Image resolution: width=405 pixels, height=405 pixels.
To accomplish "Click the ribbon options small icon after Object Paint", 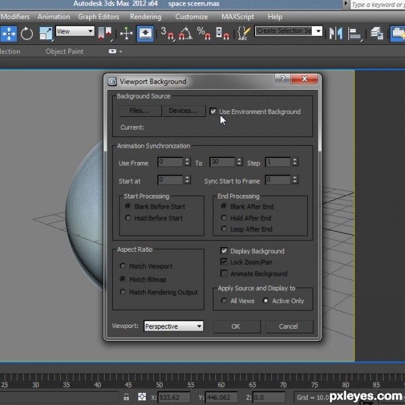I will coord(112,51).
